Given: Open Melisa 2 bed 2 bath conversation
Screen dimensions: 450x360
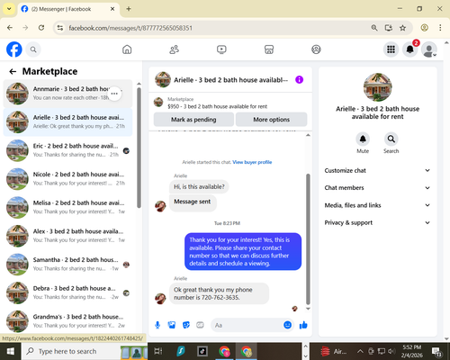Looking at the screenshot, I should 67,207.
